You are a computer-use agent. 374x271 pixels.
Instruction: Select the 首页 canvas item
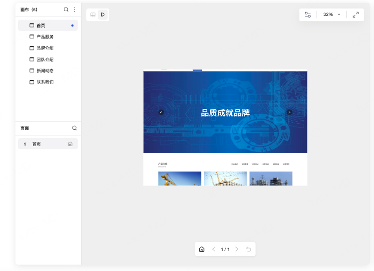(48, 26)
